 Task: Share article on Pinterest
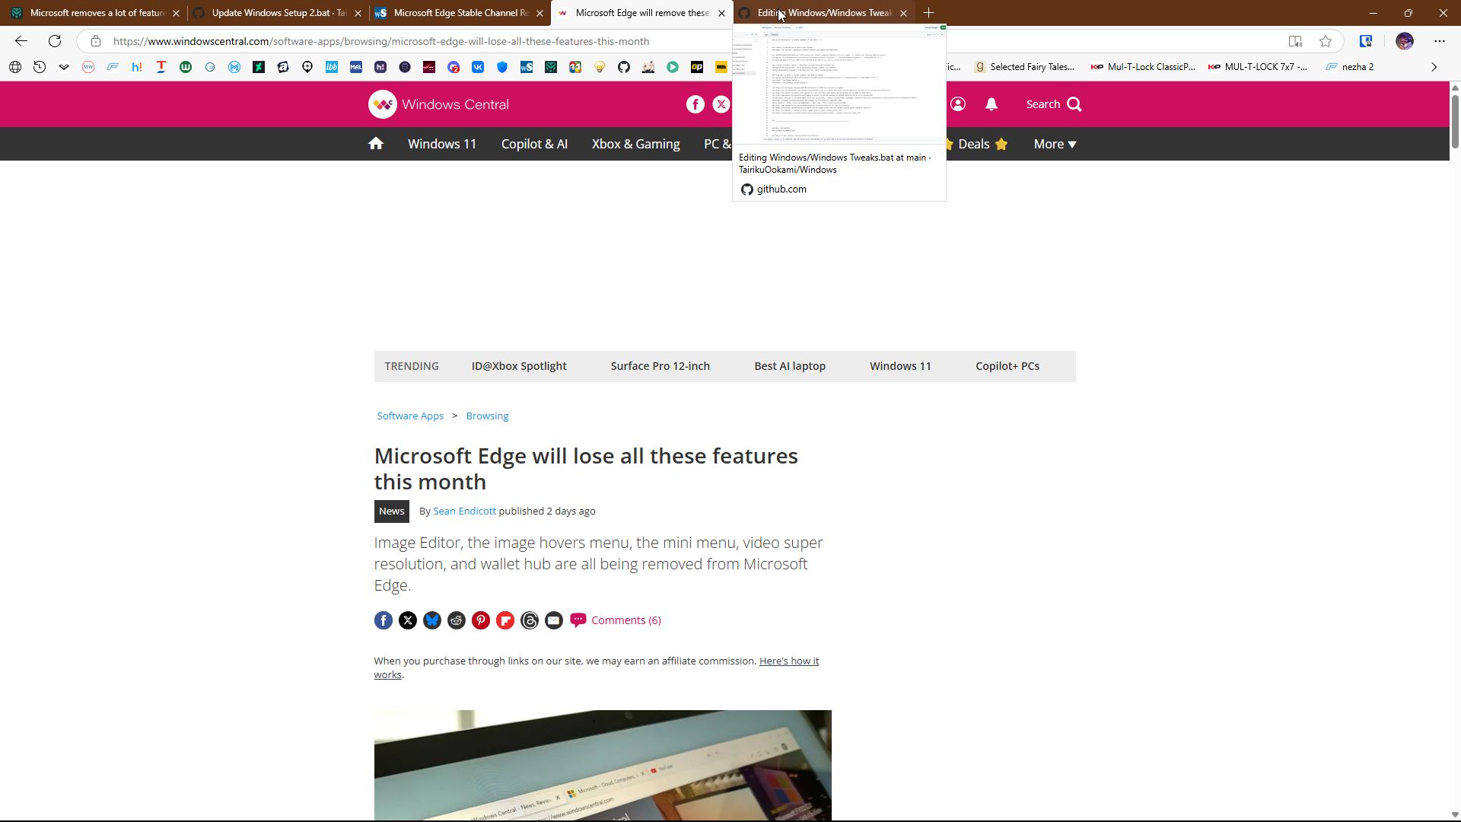(481, 621)
